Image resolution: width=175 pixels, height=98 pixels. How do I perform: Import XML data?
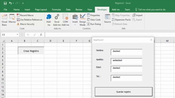[x=137, y=15]
